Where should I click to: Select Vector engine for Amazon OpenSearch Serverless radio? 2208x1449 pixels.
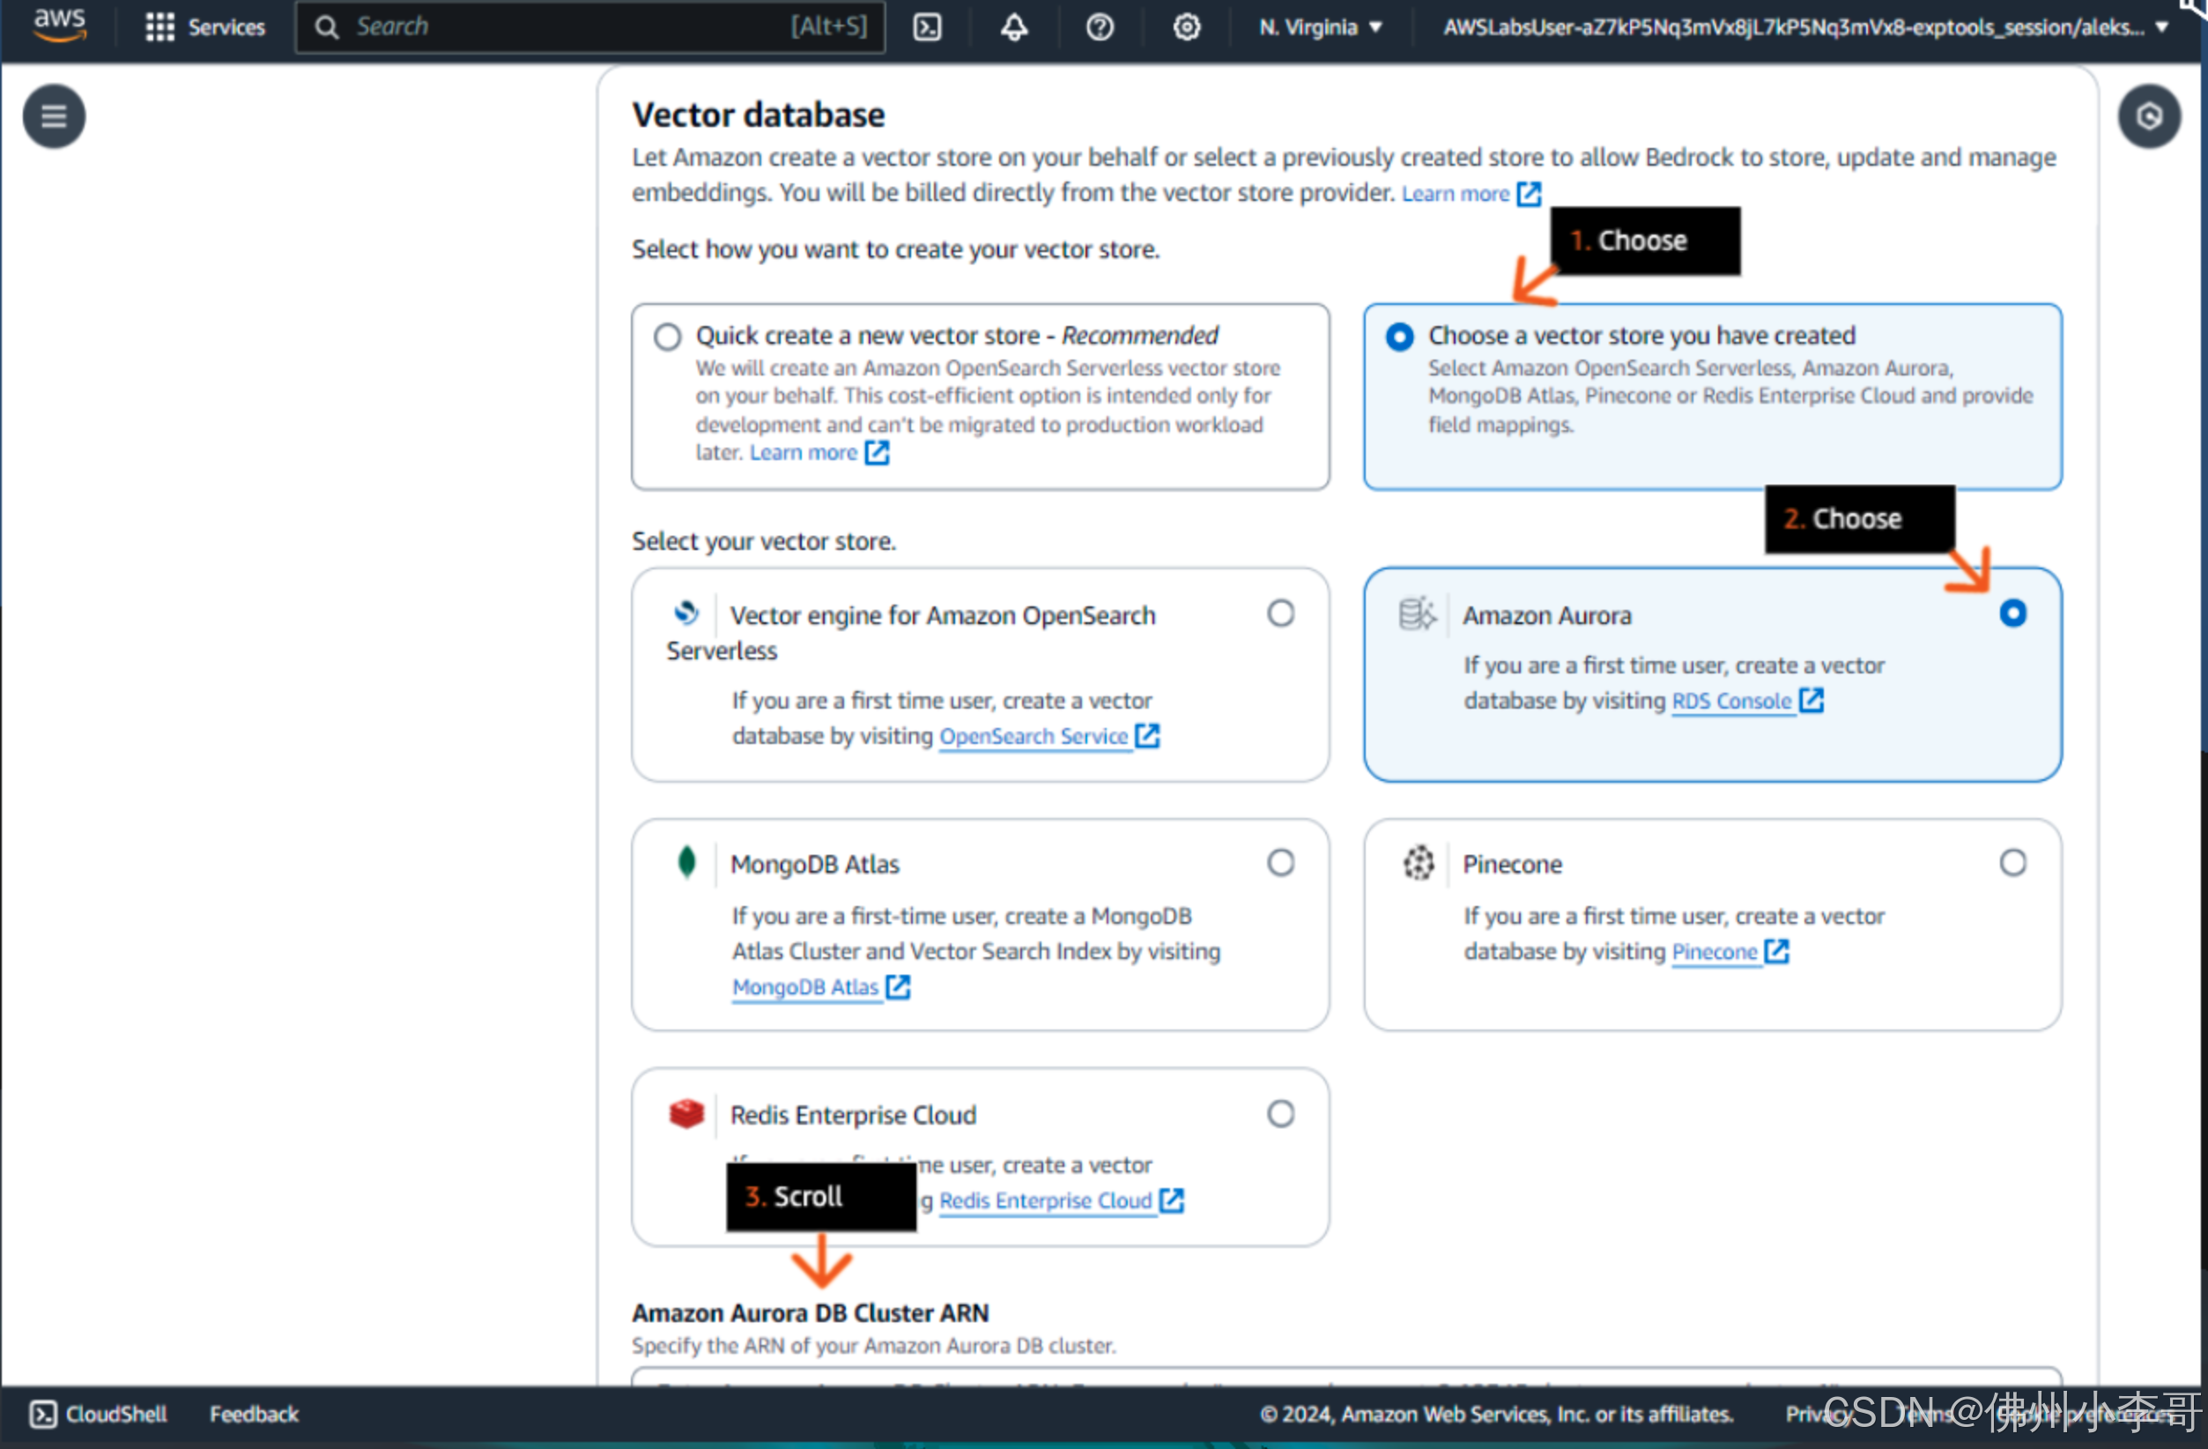coord(1280,613)
